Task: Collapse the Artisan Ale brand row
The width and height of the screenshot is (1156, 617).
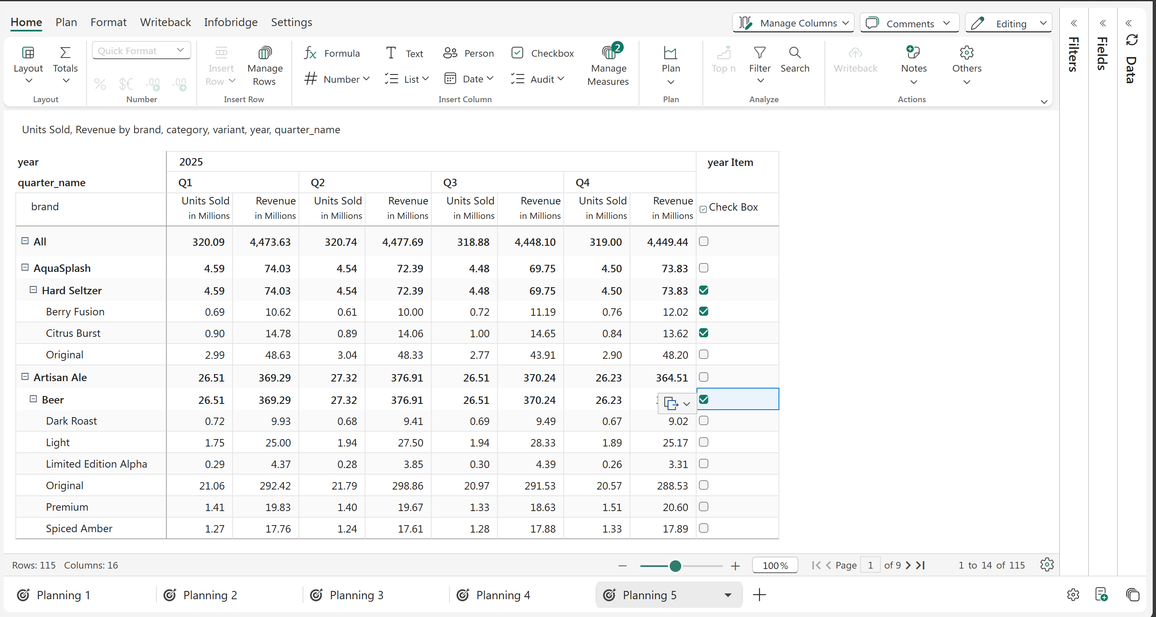Action: pyautogui.click(x=25, y=377)
